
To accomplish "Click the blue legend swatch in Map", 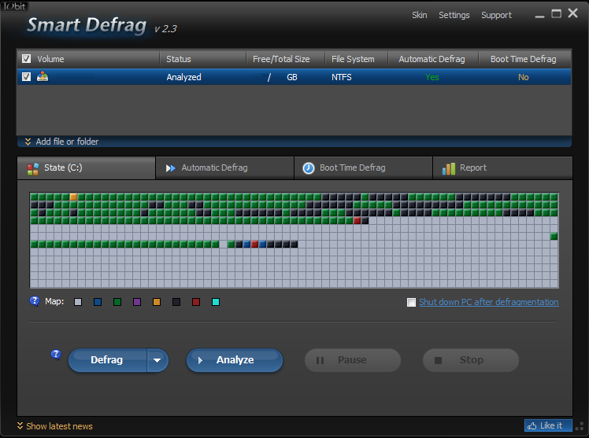I will pos(98,302).
